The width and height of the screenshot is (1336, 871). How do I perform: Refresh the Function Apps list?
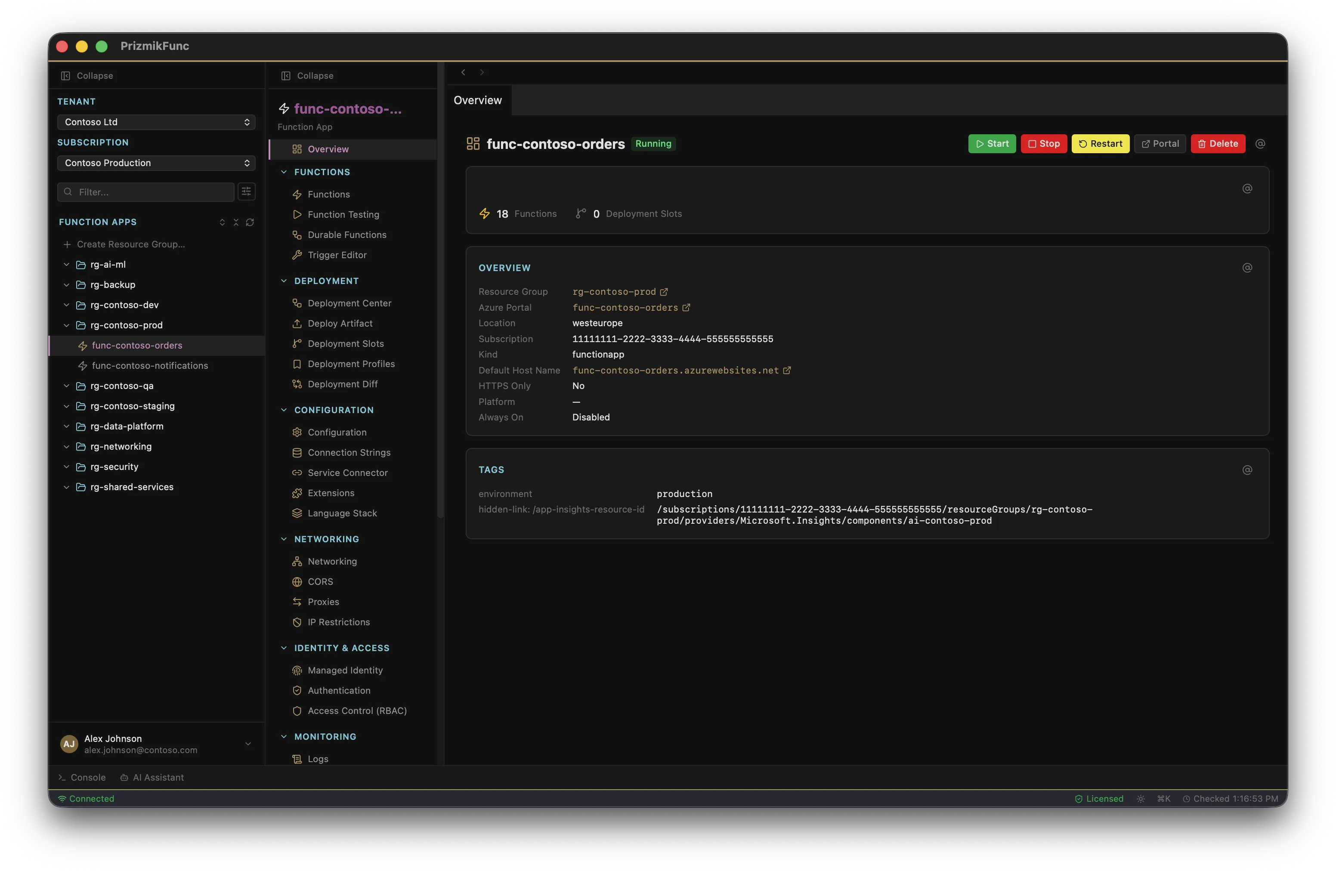tap(251, 222)
